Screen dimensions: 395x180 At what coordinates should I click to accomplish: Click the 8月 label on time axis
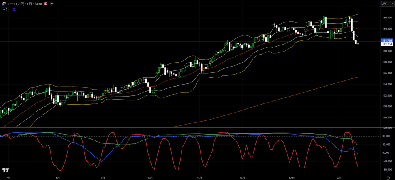point(57,178)
